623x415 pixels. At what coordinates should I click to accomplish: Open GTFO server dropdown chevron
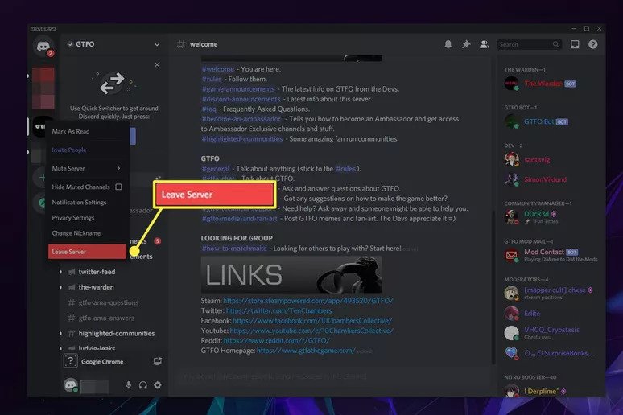click(x=157, y=44)
